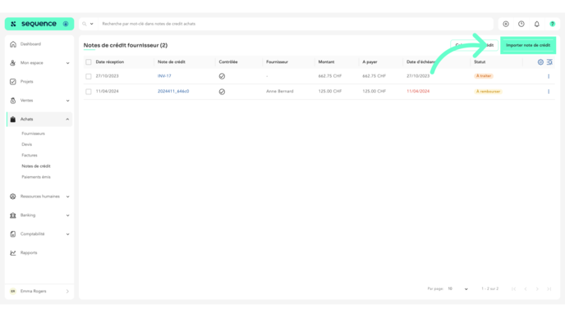Open Paiements émis submenu item
This screenshot has height=317, width=565.
(x=36, y=177)
